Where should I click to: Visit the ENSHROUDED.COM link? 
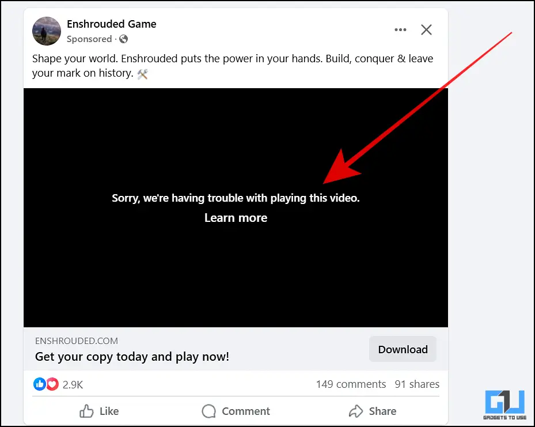(x=77, y=341)
